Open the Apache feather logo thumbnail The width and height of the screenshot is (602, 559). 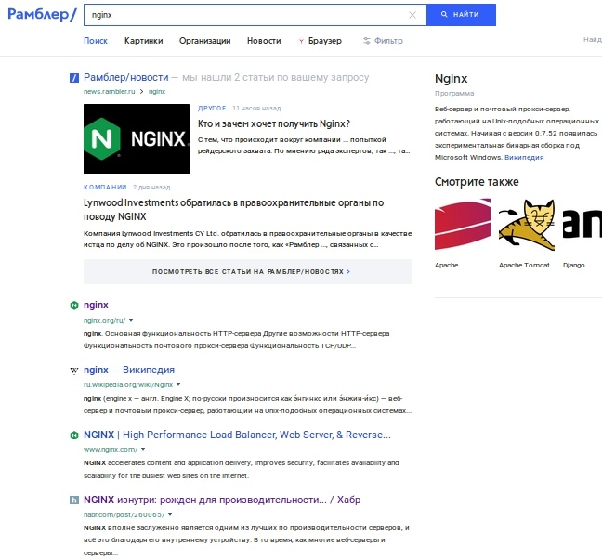coord(463,225)
